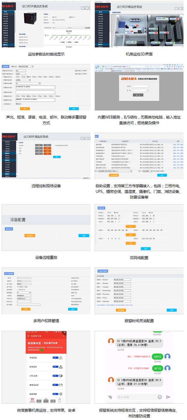
Task: Select the 关闭 radio for DHCP2
Action: (x=149, y=212)
